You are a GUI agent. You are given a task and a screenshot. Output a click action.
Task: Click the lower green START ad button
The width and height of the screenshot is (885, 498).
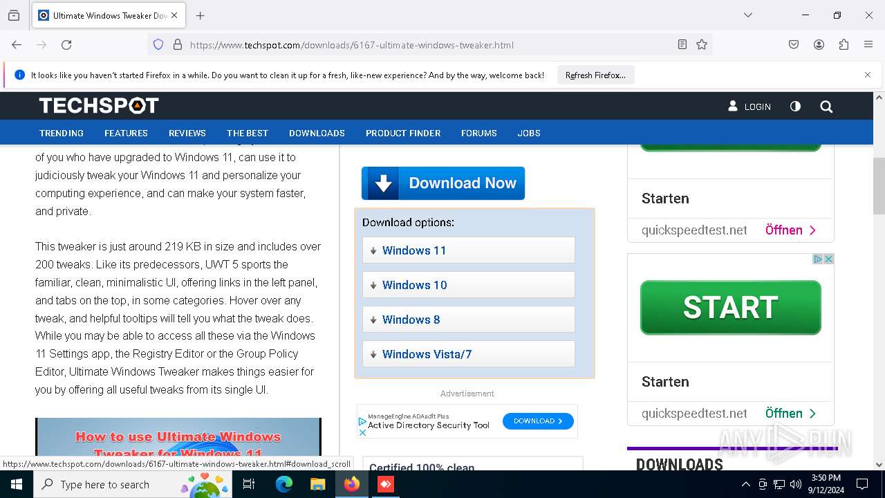click(x=731, y=308)
